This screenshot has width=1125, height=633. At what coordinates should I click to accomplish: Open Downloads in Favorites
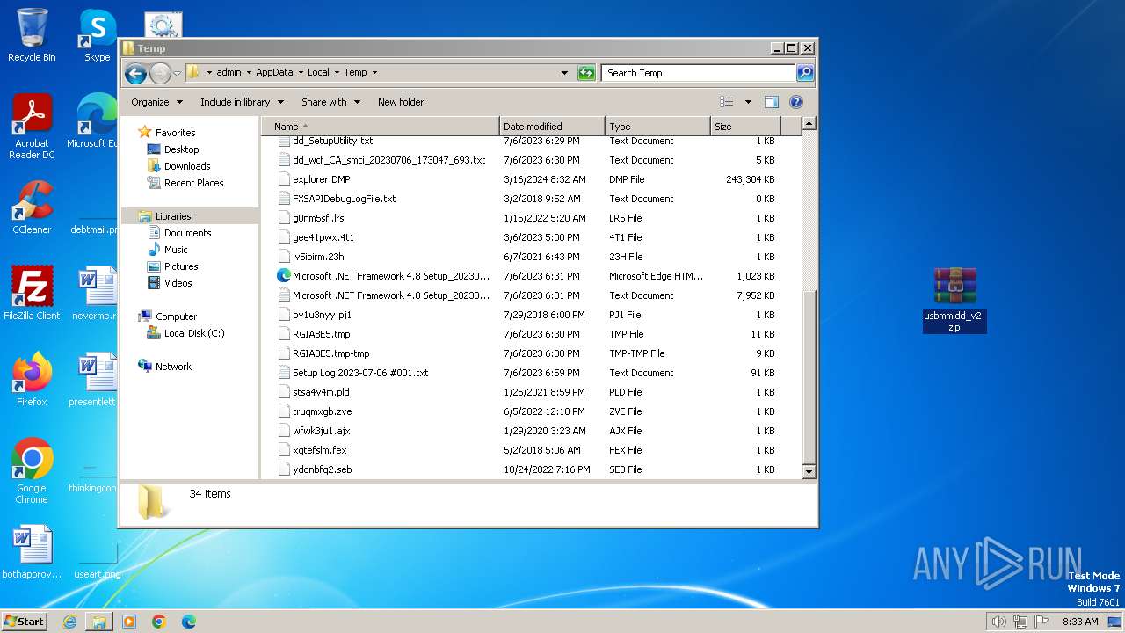(187, 166)
